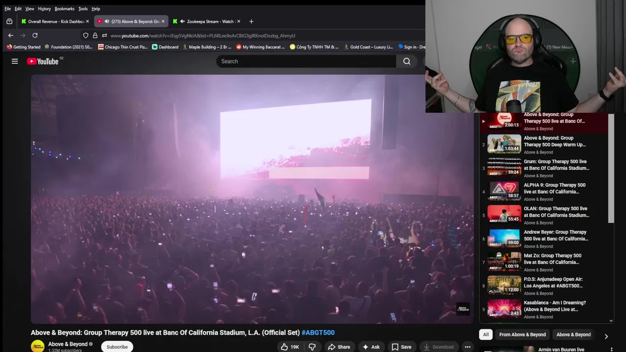Image resolution: width=626 pixels, height=352 pixels.
Task: Open Firefox tab overview icon
Action: click(x=9, y=22)
